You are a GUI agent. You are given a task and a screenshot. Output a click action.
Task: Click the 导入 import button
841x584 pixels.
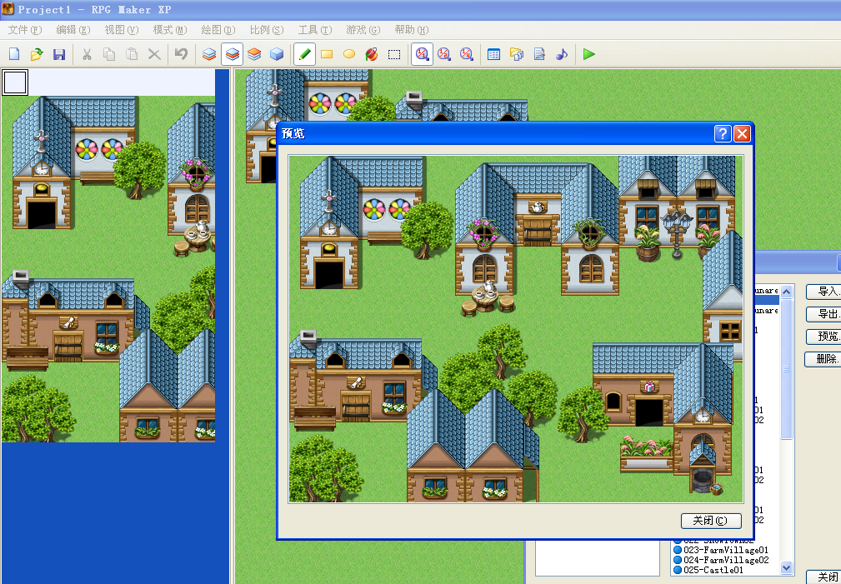coord(823,292)
